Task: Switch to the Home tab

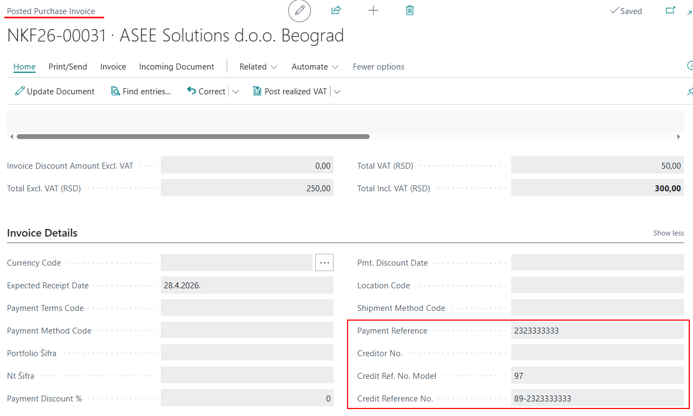Action: point(24,67)
